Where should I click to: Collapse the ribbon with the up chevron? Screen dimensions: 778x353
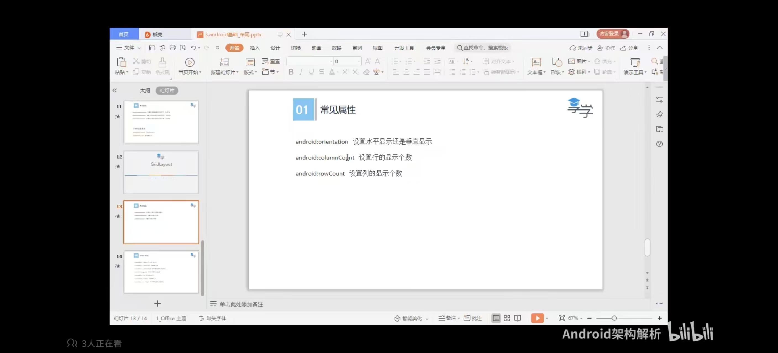659,48
